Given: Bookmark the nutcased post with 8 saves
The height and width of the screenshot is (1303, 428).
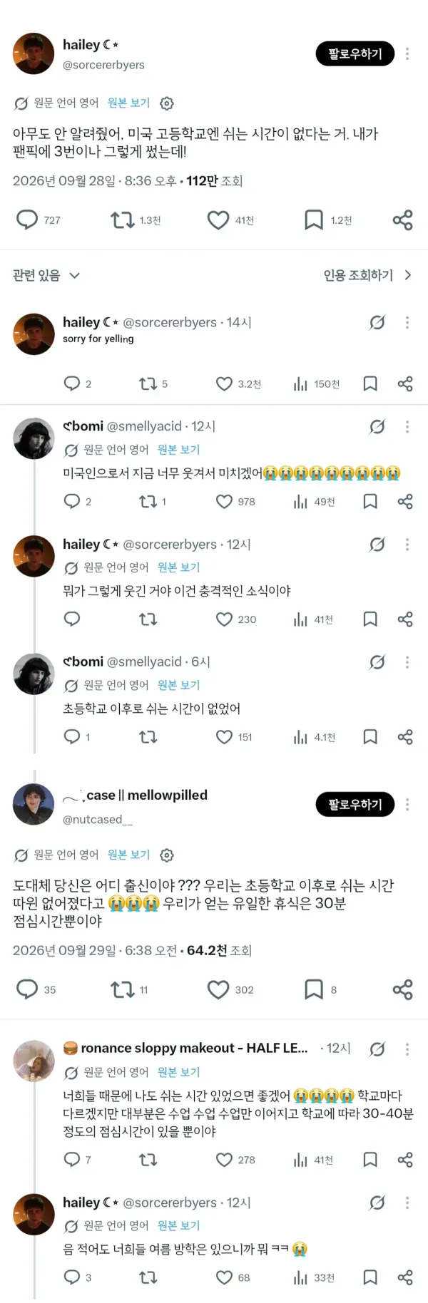Looking at the screenshot, I should point(314,989).
